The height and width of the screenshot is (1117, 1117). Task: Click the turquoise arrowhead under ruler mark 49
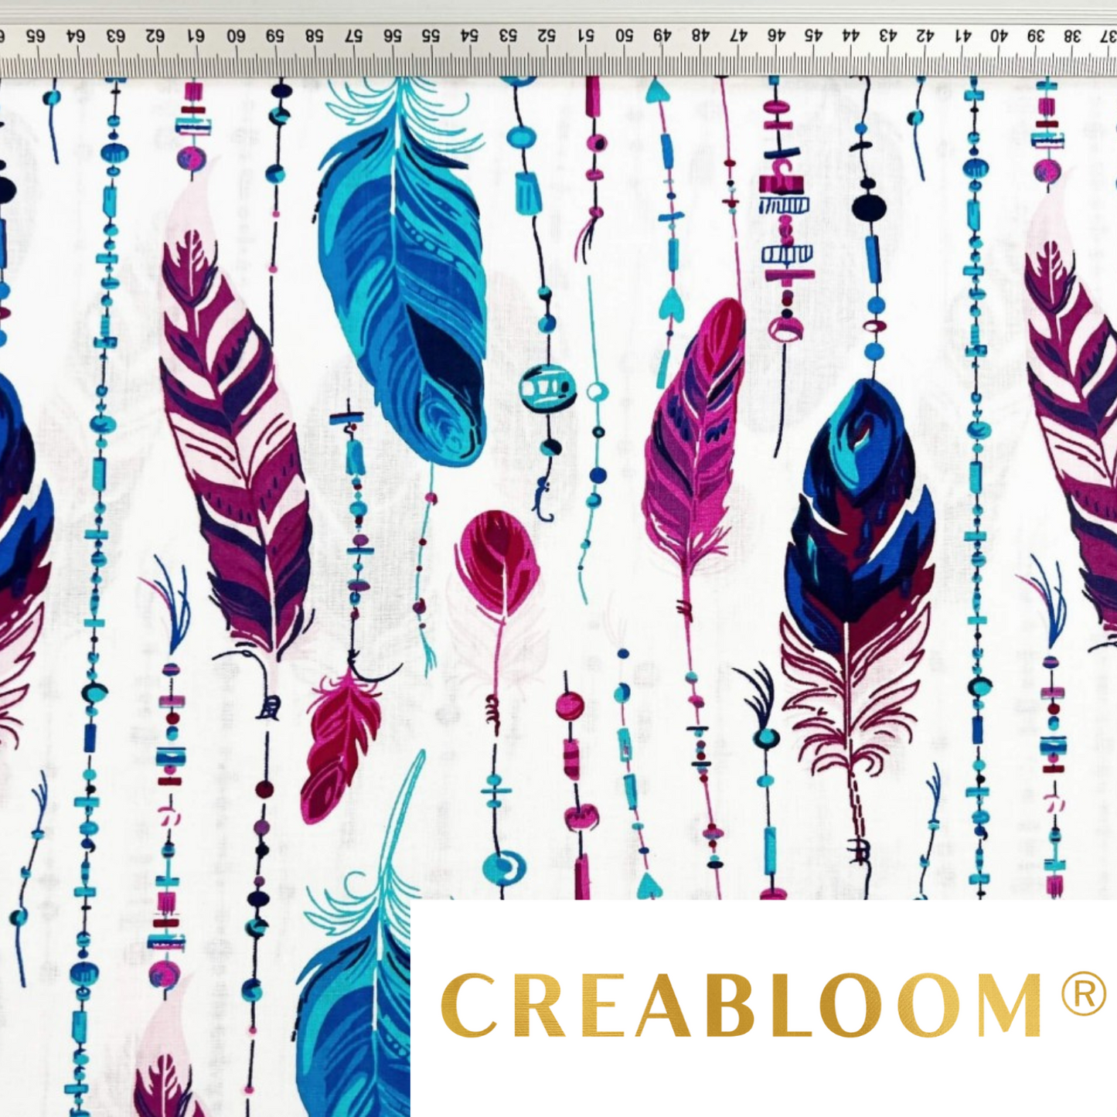(x=657, y=91)
